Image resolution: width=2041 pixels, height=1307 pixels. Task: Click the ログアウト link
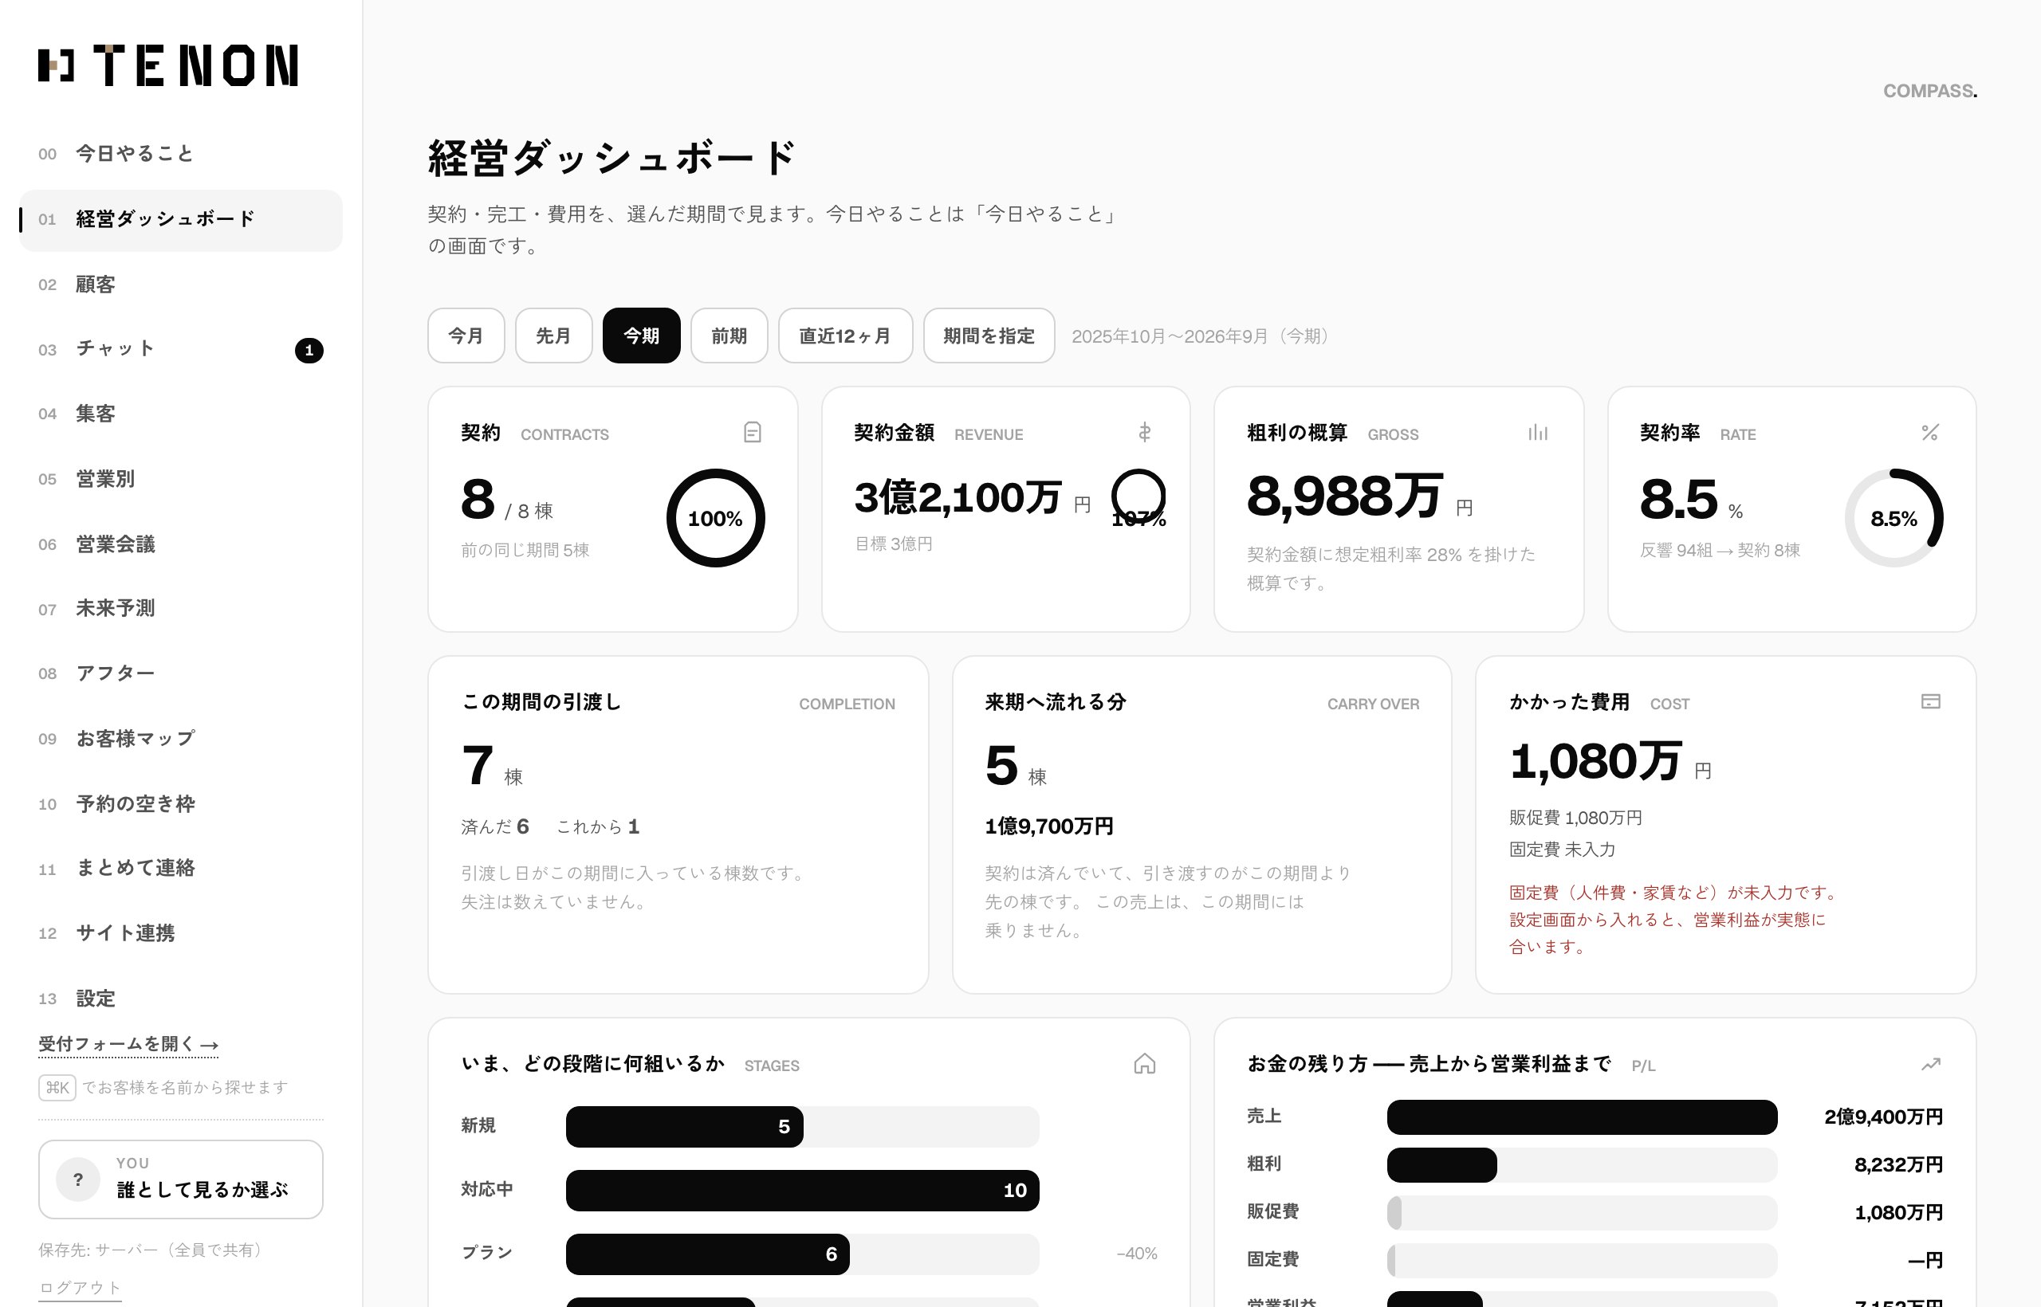(x=80, y=1288)
